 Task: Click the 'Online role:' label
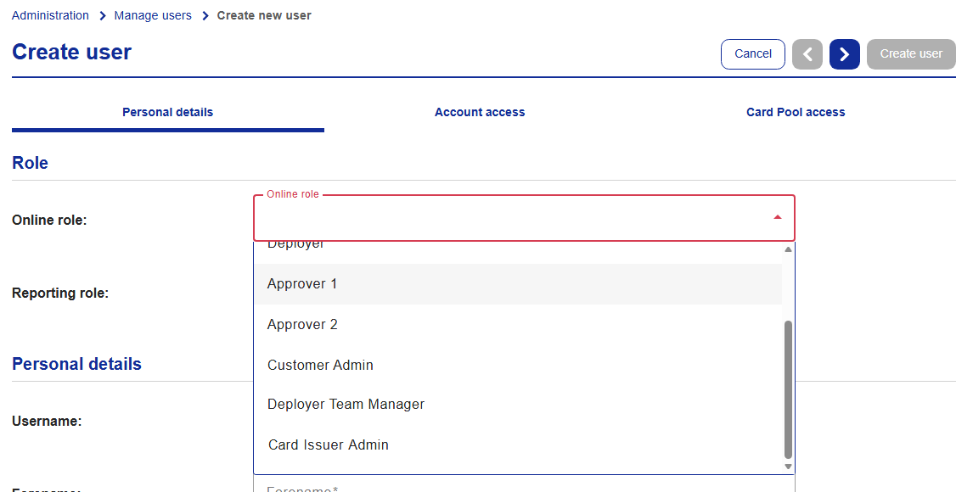[49, 220]
